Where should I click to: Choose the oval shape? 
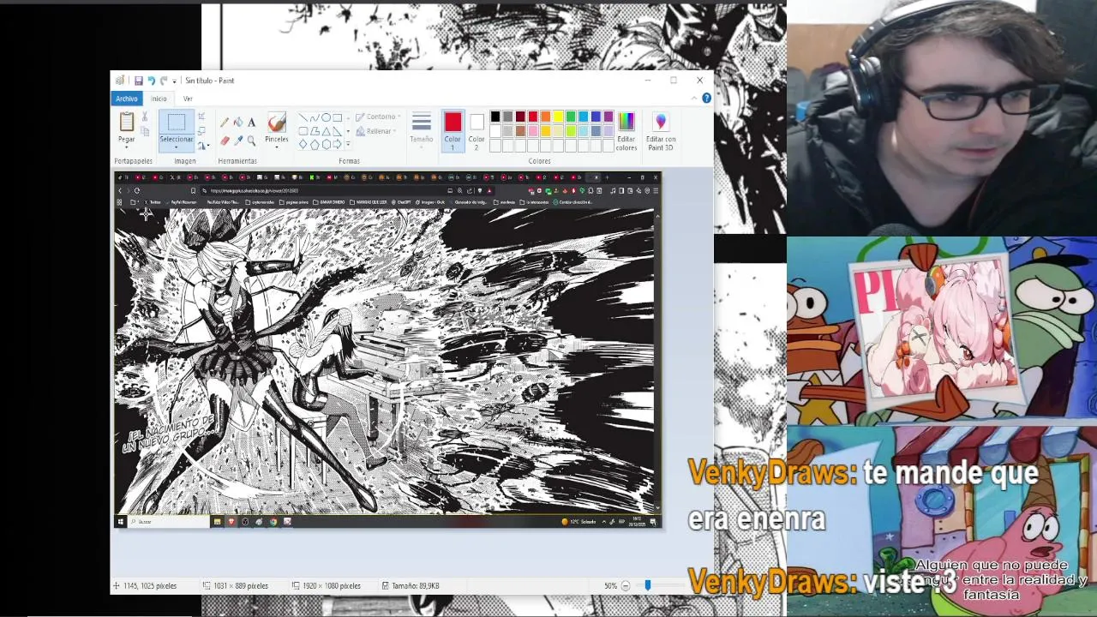[326, 117]
